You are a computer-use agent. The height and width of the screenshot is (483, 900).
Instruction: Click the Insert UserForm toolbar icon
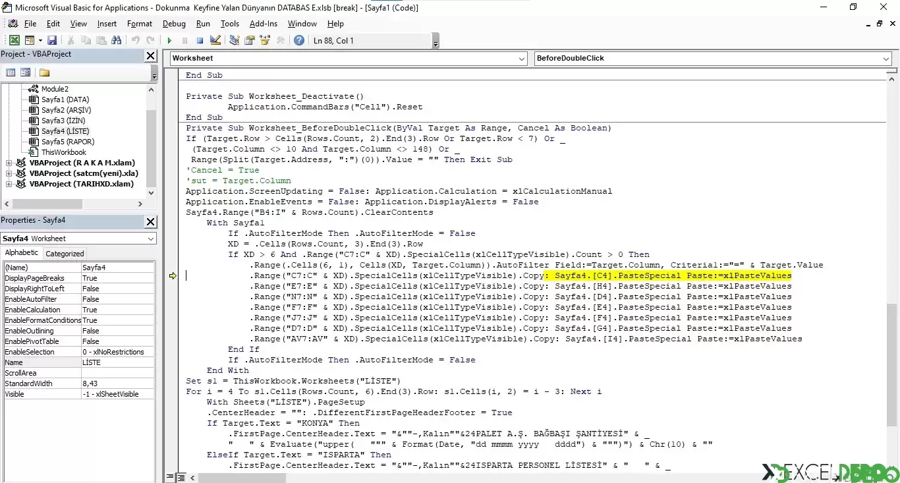pos(30,40)
